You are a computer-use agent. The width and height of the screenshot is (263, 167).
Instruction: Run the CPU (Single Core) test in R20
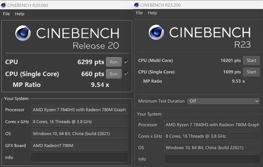[114, 74]
